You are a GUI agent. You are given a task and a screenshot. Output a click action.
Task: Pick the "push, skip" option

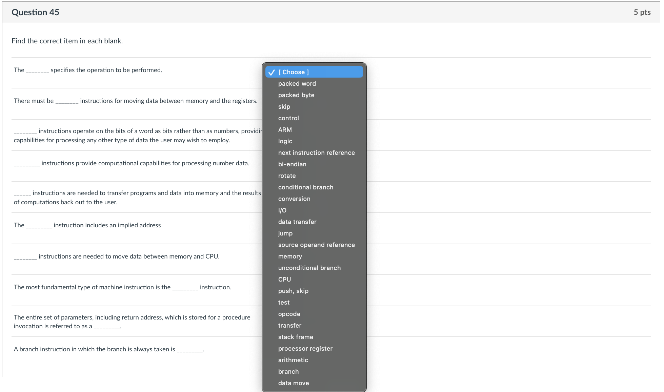pyautogui.click(x=293, y=291)
